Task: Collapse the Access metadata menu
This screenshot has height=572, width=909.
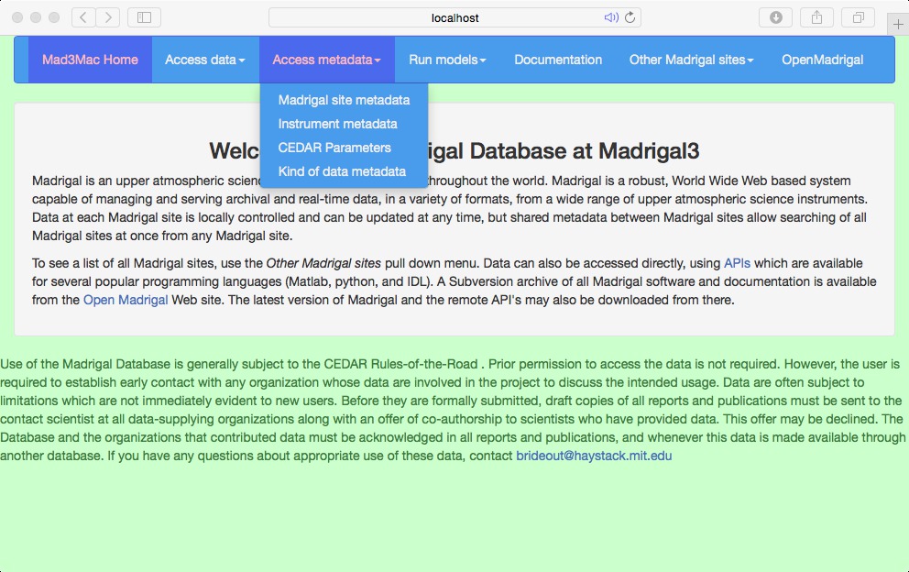Action: [326, 60]
